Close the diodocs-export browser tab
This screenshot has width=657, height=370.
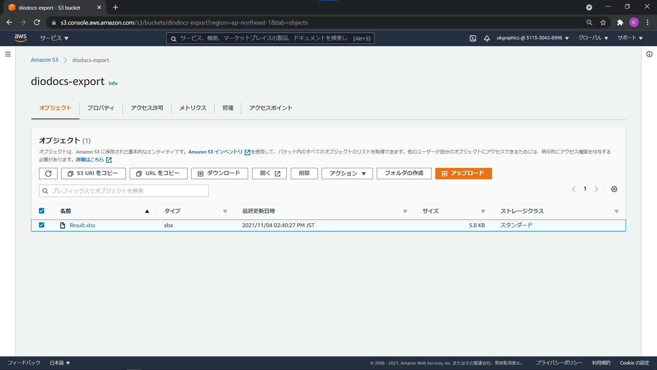(99, 8)
